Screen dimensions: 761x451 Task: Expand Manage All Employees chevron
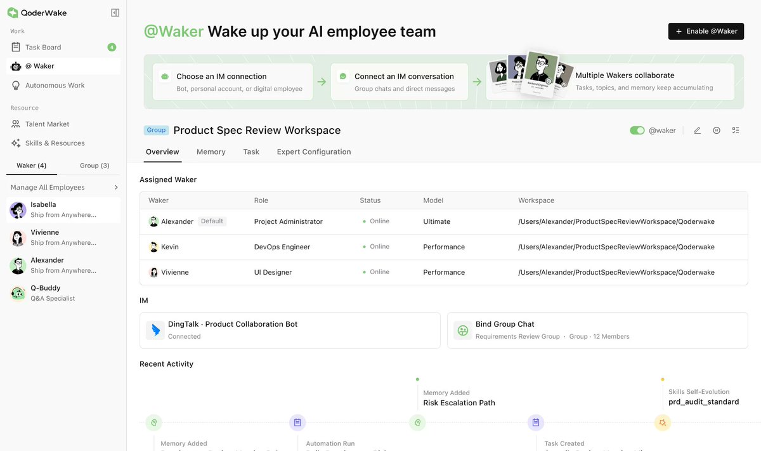click(x=116, y=187)
